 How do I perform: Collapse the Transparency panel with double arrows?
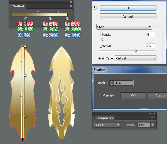point(150,114)
